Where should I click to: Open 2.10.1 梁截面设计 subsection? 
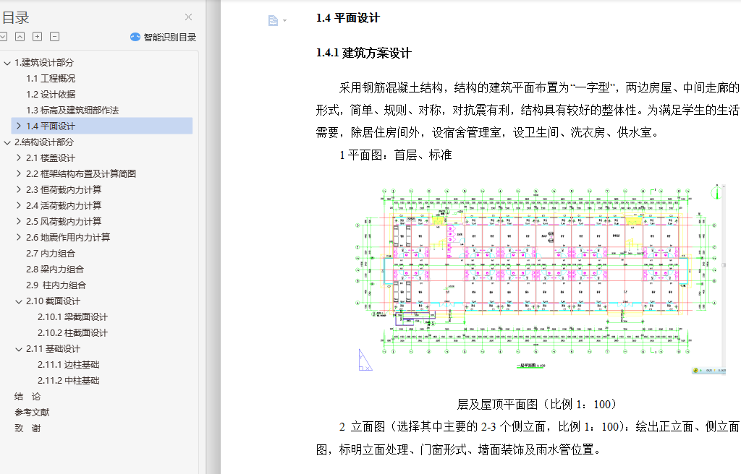point(73,316)
